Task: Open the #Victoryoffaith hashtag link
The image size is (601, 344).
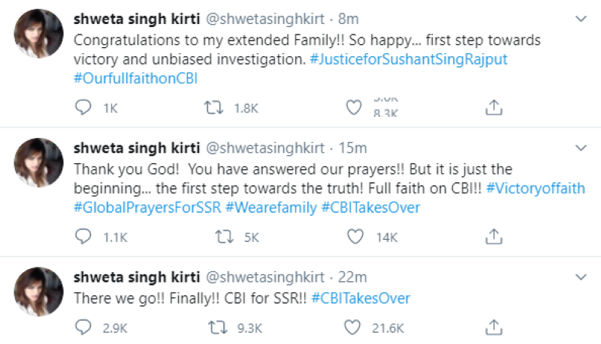Action: tap(535, 188)
